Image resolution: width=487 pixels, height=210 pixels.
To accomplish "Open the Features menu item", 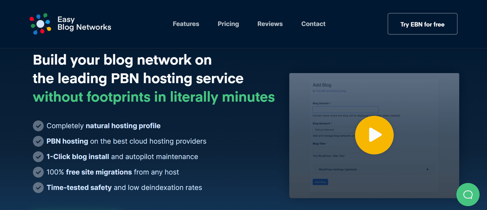I will click(x=186, y=24).
